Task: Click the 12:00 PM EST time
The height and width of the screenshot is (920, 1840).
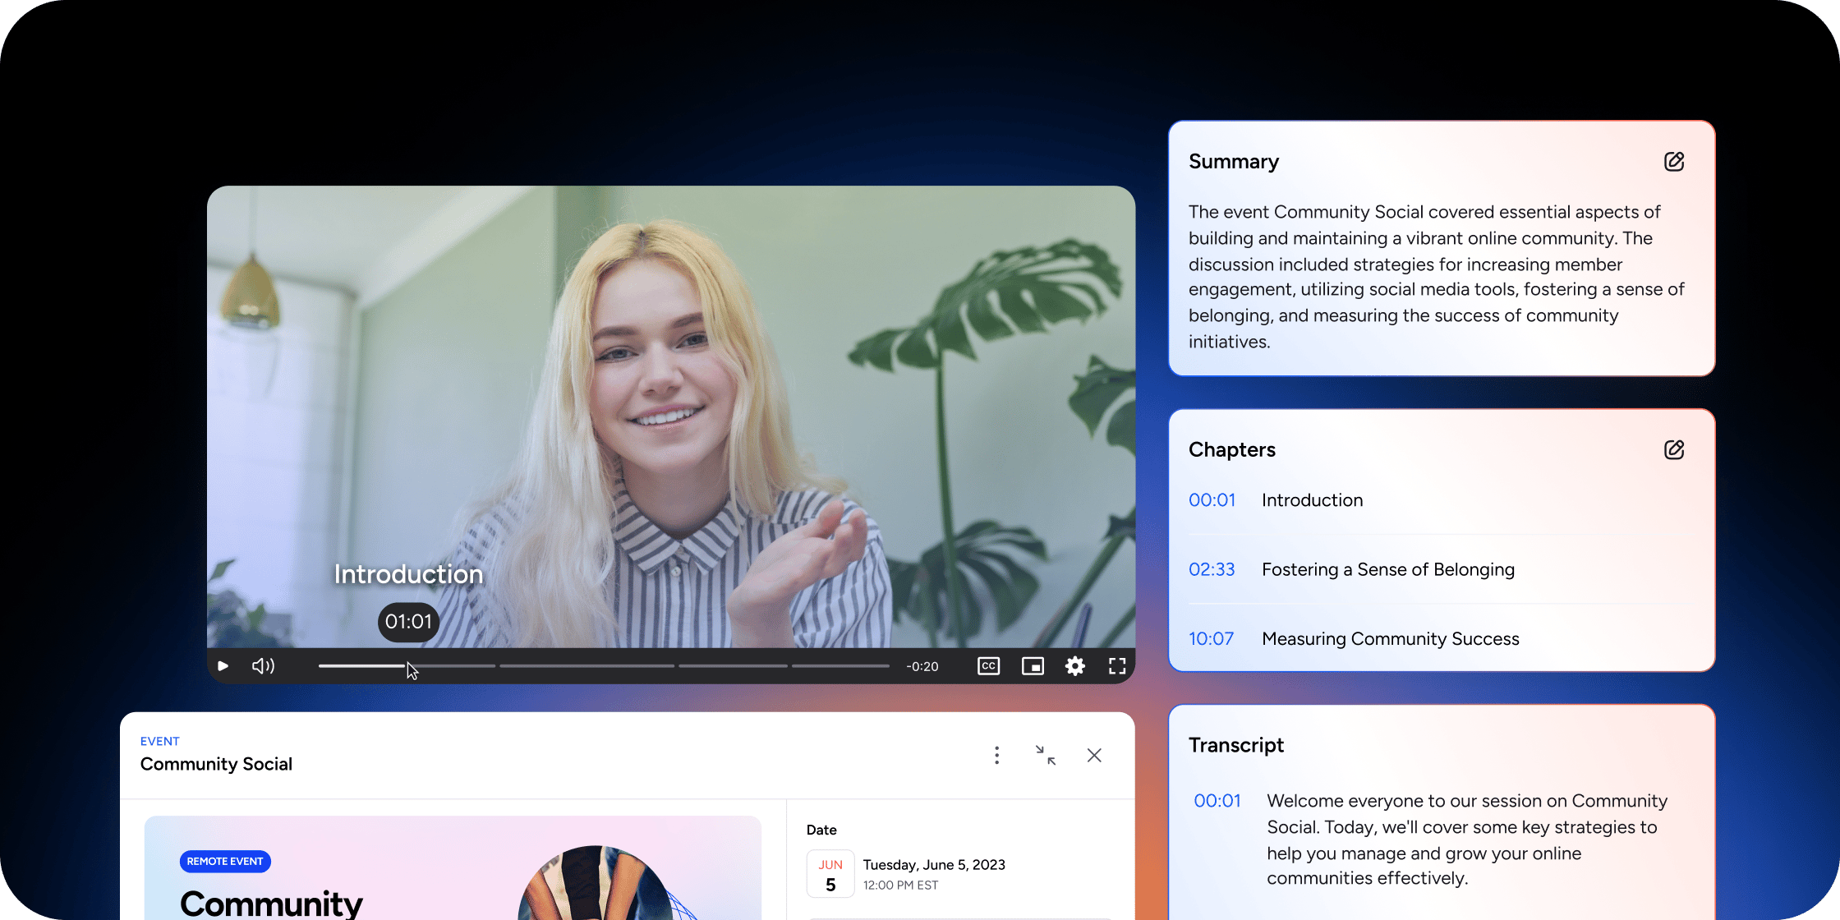Action: pyautogui.click(x=900, y=885)
